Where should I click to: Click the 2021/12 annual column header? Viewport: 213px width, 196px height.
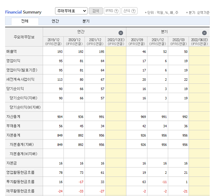95,42
